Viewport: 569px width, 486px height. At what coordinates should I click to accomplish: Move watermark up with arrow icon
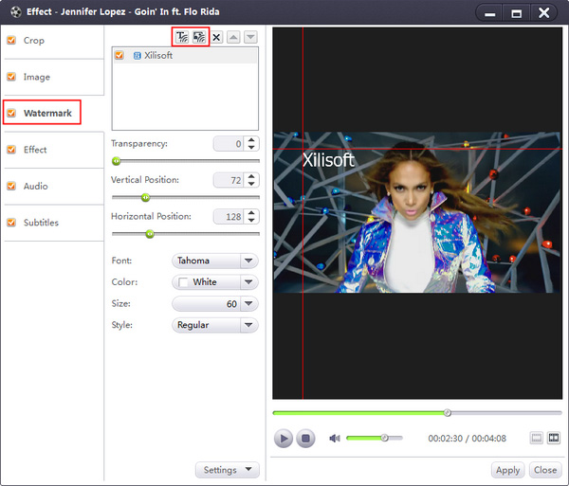233,37
